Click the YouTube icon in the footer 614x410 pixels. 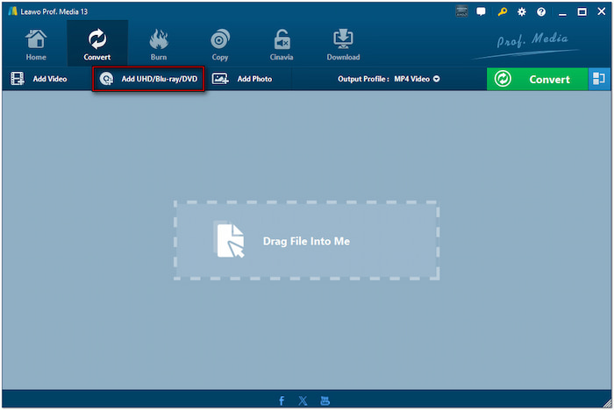325,400
